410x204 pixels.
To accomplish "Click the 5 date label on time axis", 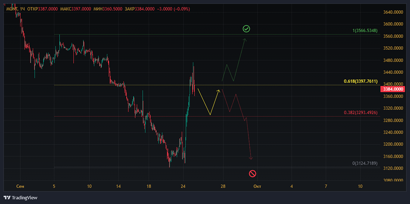I will [54, 186].
